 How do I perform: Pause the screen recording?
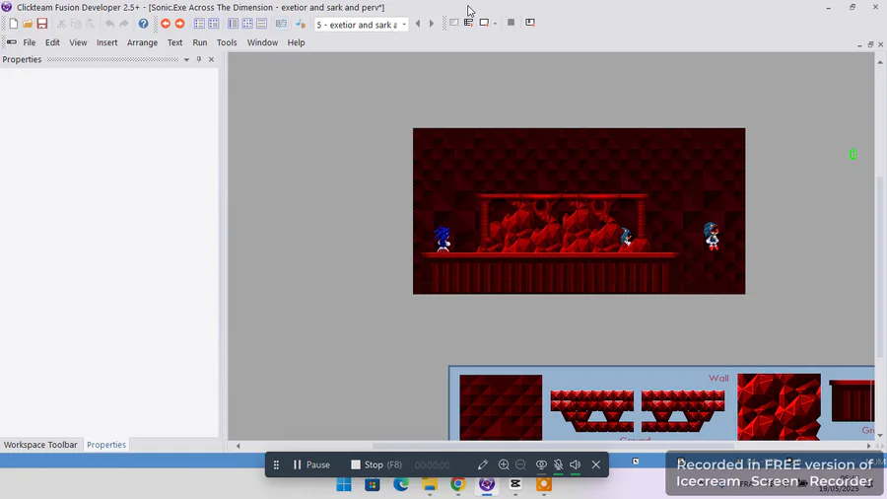[311, 464]
